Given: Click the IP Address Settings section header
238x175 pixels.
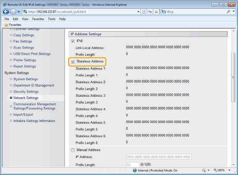Looking at the screenshot, I should [148, 34].
